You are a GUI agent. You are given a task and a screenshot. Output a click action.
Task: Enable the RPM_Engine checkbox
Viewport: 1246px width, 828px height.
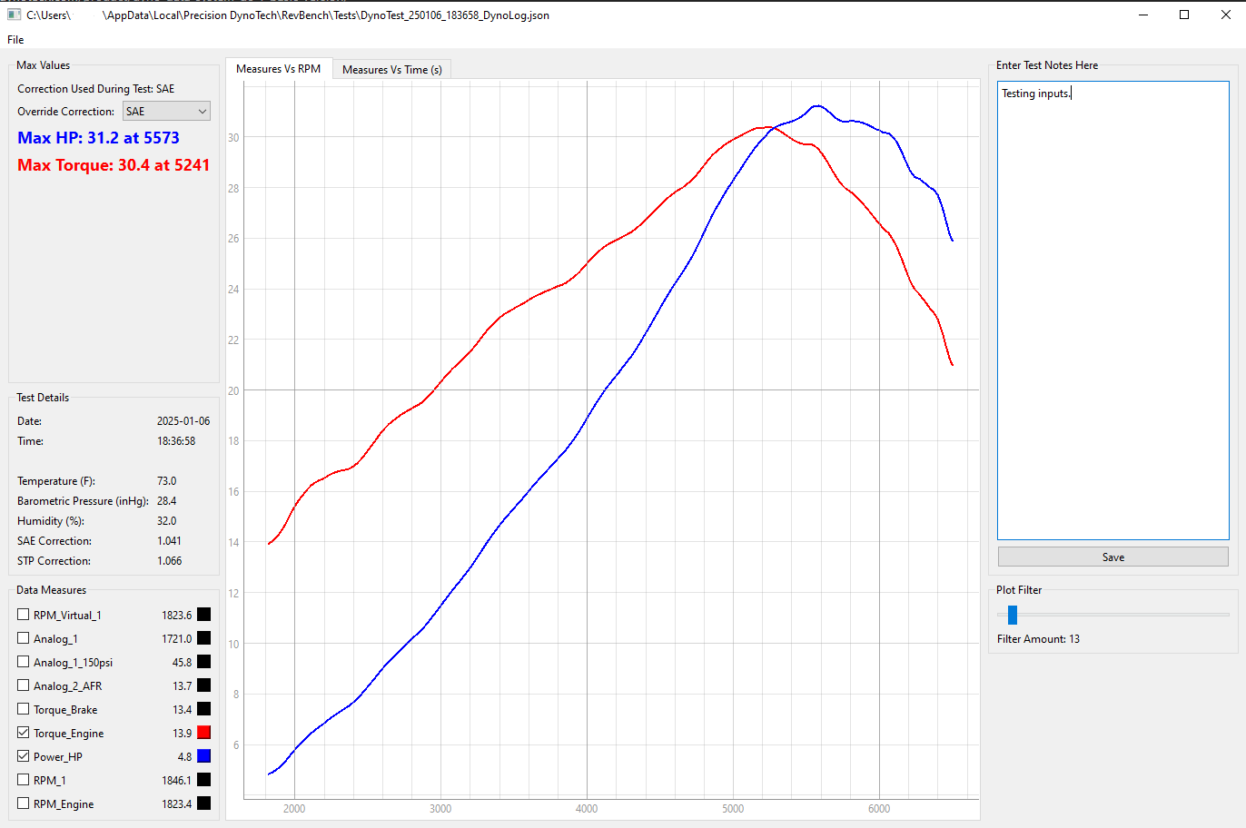24,803
